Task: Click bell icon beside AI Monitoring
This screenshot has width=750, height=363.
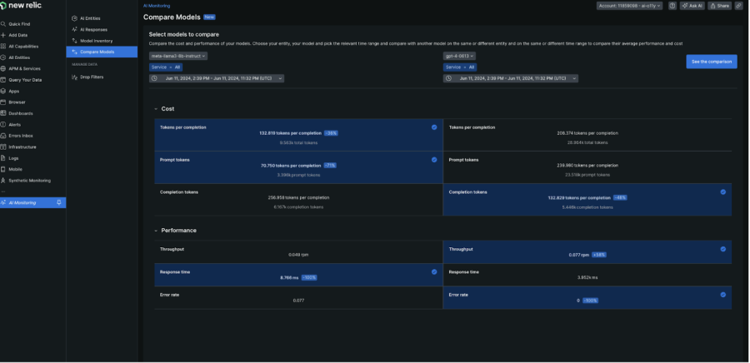Action: (x=58, y=202)
